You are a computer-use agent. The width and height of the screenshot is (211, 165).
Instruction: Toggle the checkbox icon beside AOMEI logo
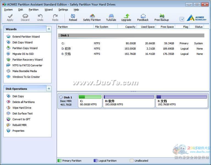[x=182, y=19]
